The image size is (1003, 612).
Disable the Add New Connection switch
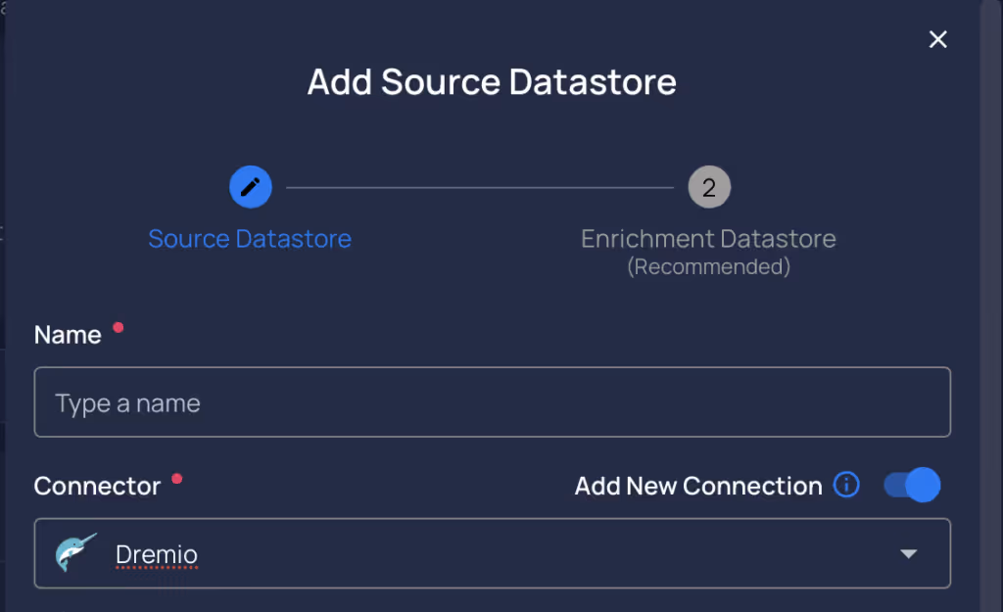tap(912, 485)
